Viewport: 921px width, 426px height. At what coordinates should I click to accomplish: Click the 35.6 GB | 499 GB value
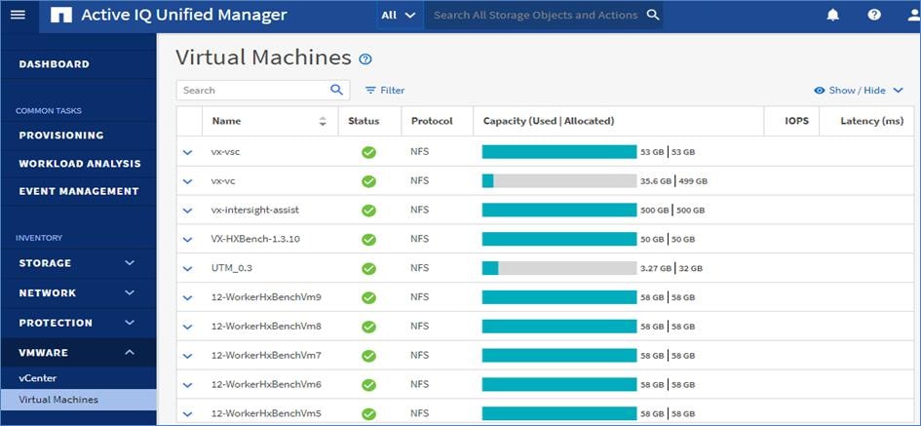coord(673,181)
